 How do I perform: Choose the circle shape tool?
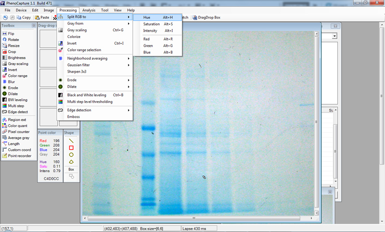(71, 155)
